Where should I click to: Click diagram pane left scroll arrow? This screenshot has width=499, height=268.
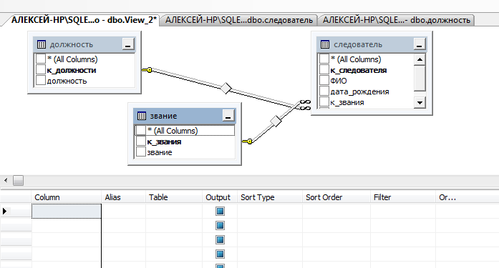[x=6, y=180]
